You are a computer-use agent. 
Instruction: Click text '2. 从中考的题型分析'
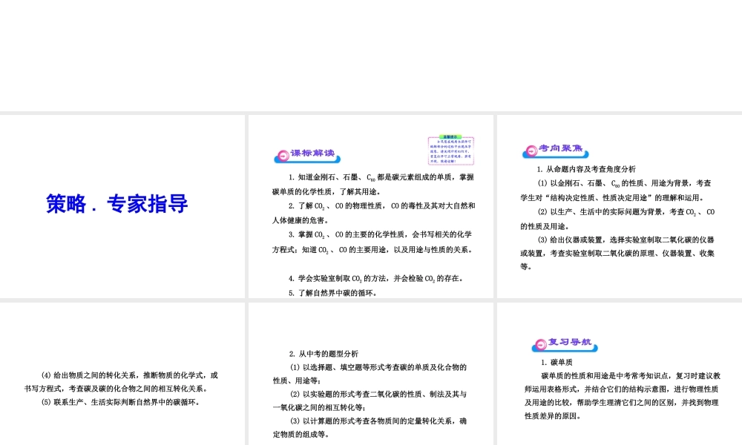pyautogui.click(x=324, y=354)
